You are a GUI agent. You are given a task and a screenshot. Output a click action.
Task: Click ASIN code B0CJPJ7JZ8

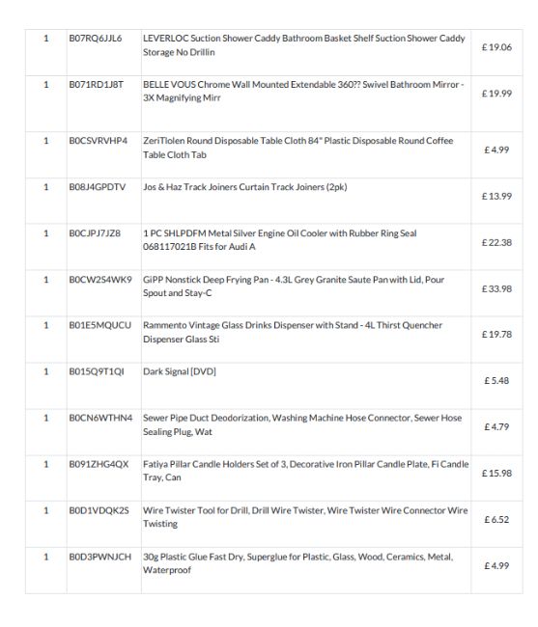(x=95, y=233)
